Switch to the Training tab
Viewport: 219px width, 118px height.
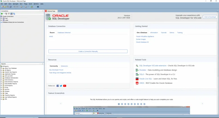[180, 33]
